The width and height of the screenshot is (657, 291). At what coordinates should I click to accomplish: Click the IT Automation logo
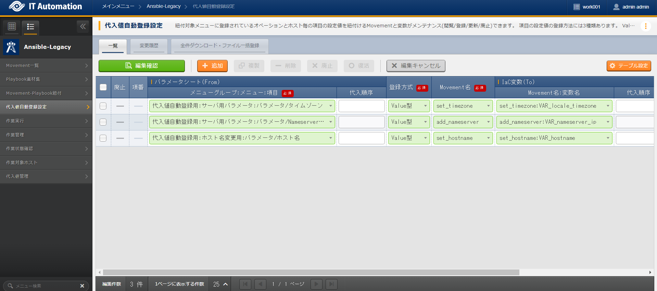[x=17, y=6]
